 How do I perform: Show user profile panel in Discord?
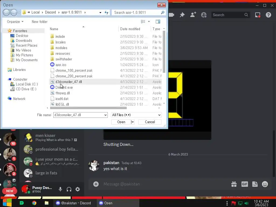pyautogui.click(x=204, y=15)
